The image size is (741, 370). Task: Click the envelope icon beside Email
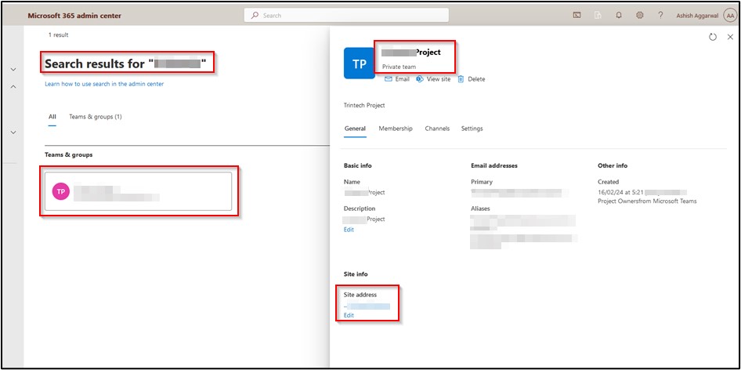coord(389,79)
